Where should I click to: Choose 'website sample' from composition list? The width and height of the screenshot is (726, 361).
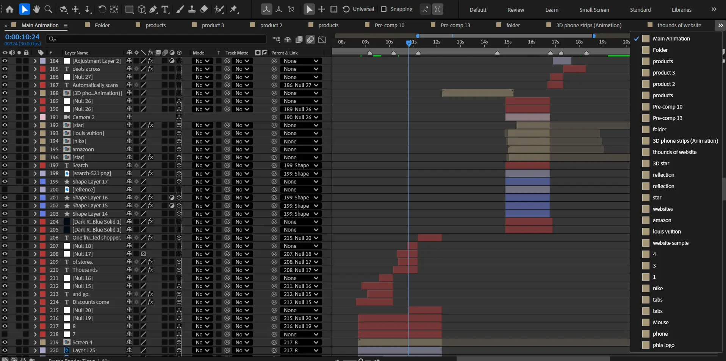670,243
